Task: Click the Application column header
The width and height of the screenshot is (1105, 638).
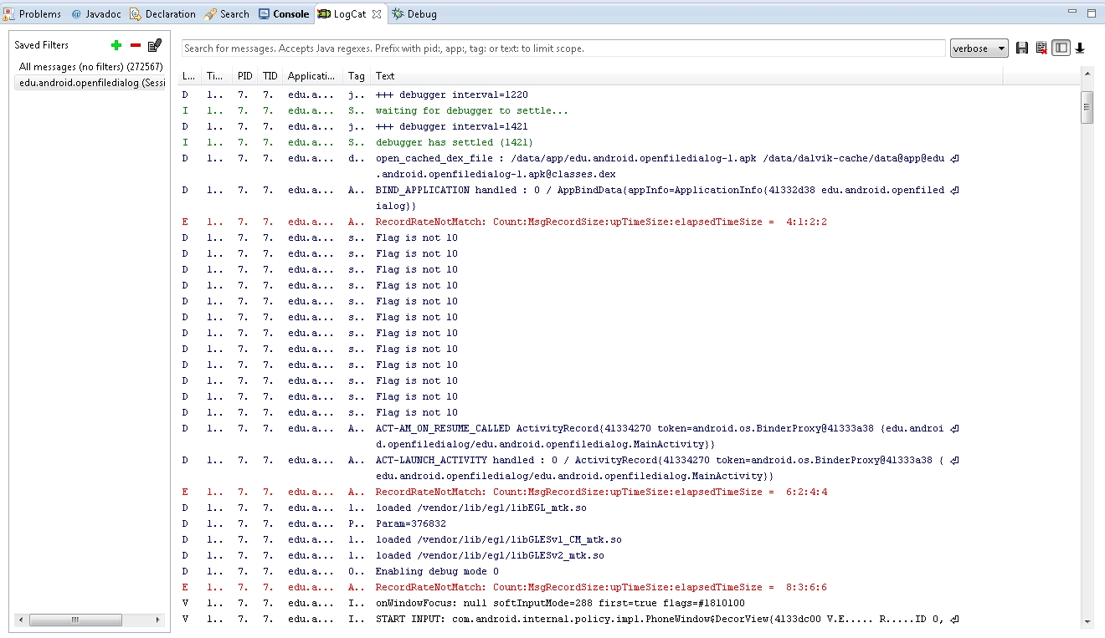Action: pos(311,76)
